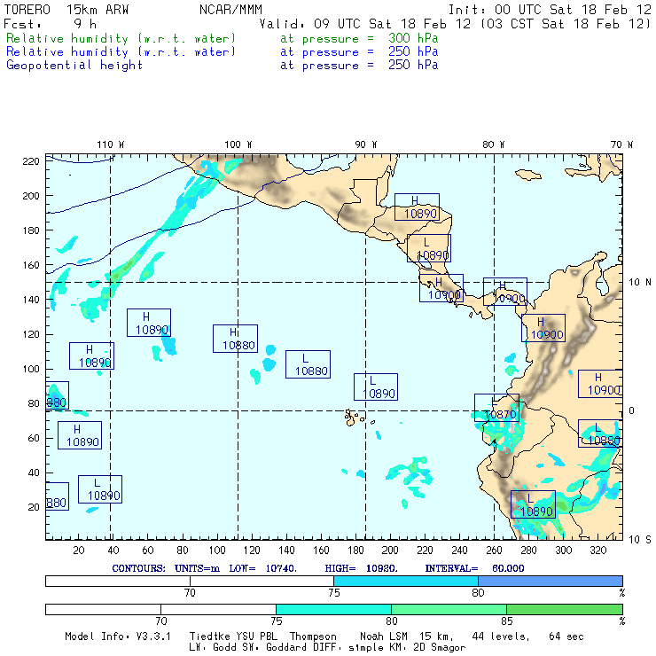Click the 'Tiedtke' scheme name
This screenshot has height=656, width=656.
point(209,636)
